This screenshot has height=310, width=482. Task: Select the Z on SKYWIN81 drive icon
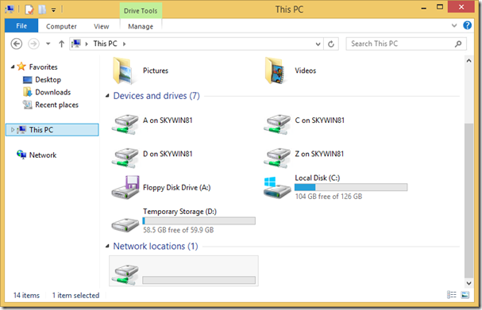[277, 158]
